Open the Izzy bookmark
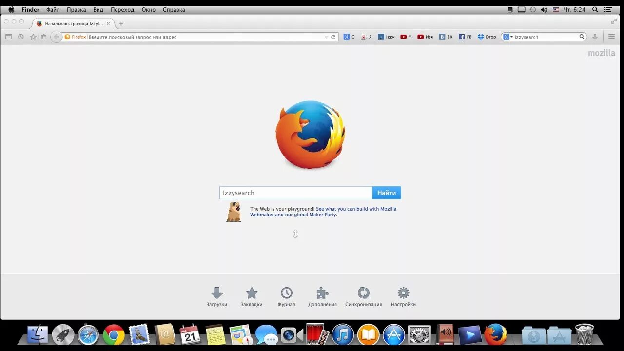The height and width of the screenshot is (351, 624). [x=386, y=37]
